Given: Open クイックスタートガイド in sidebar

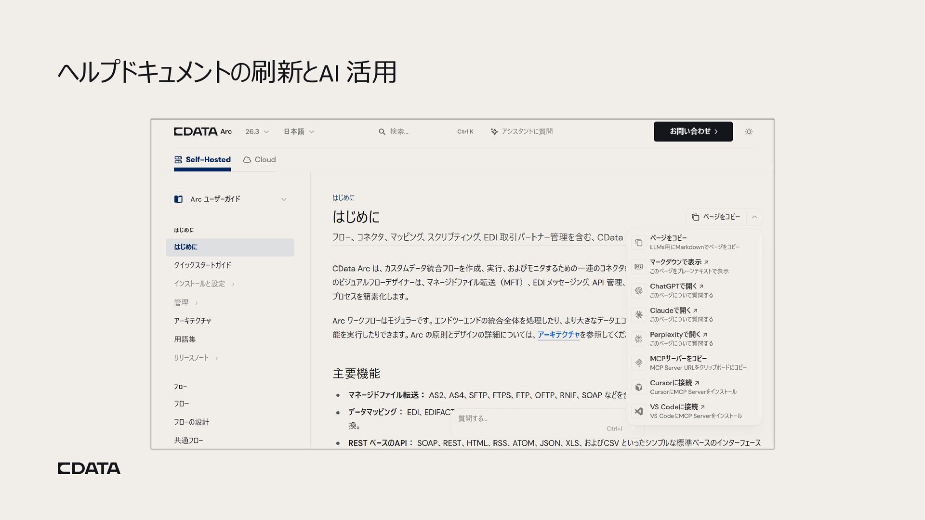Looking at the screenshot, I should 202,265.
